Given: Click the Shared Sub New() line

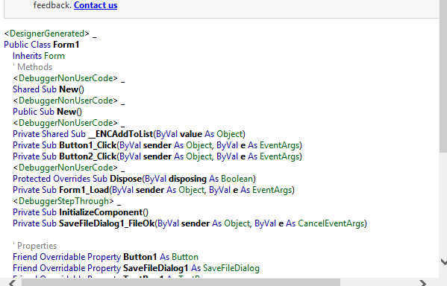Looking at the screenshot, I should point(49,89).
